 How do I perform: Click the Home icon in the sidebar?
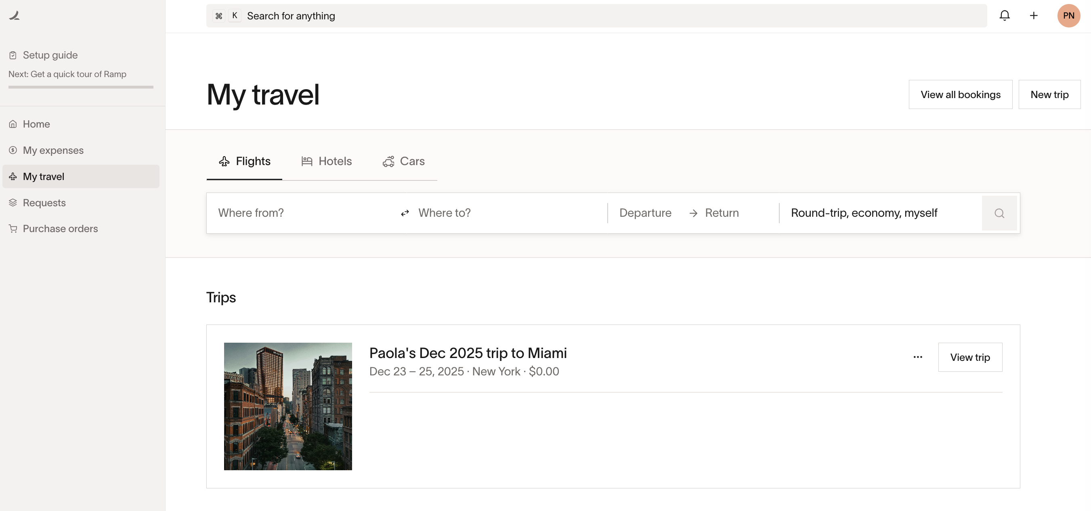pos(13,124)
